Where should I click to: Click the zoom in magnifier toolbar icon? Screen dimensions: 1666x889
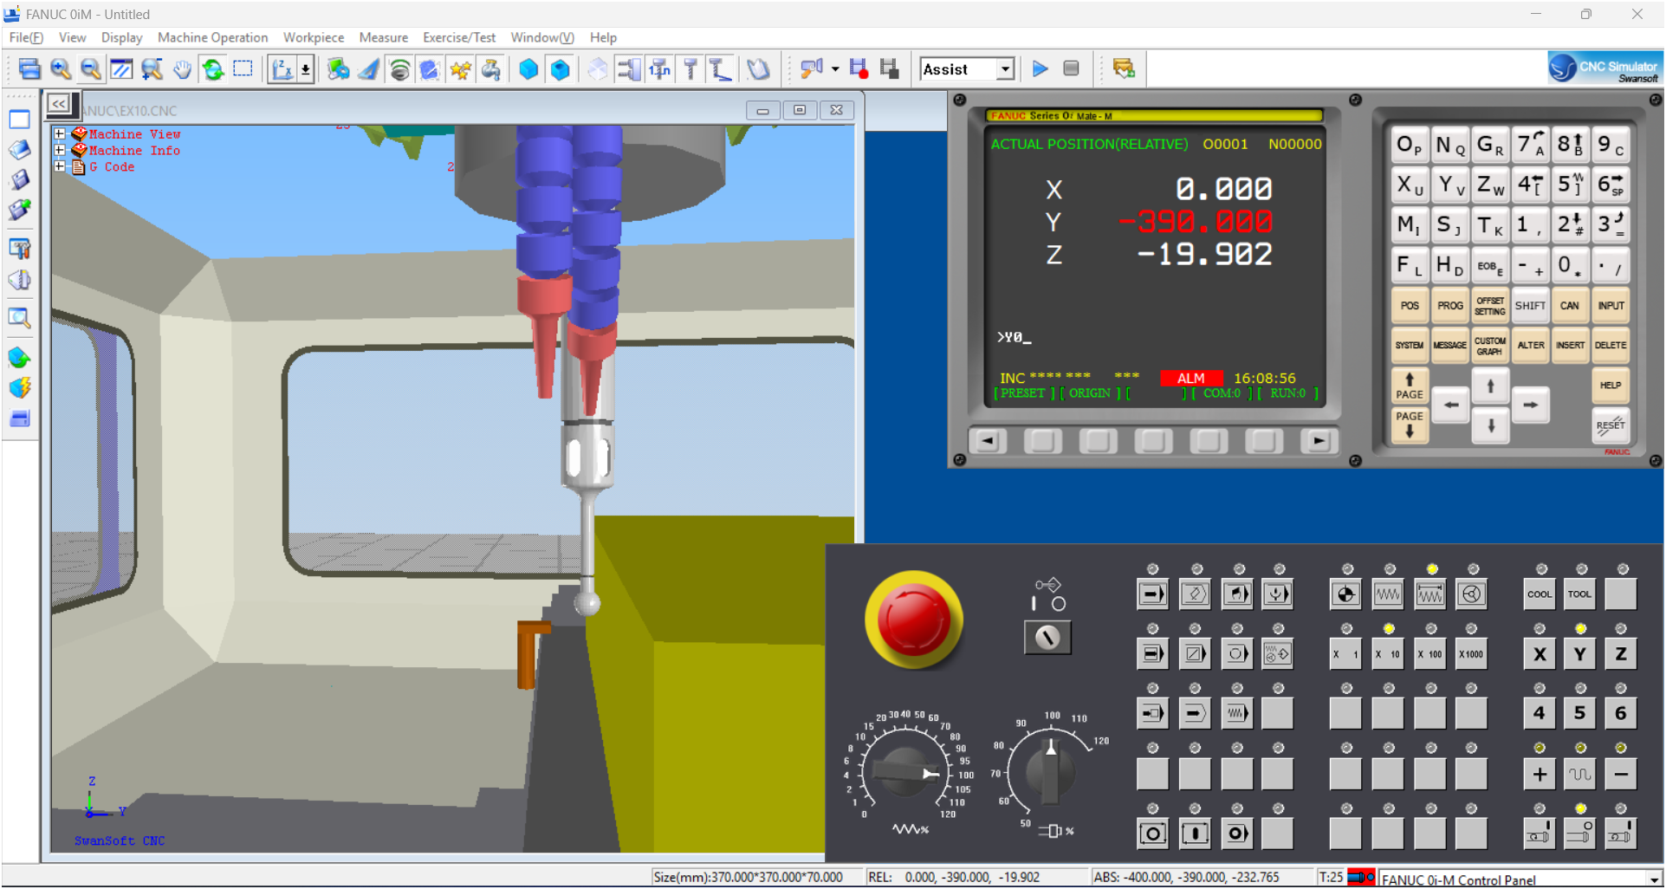click(60, 69)
